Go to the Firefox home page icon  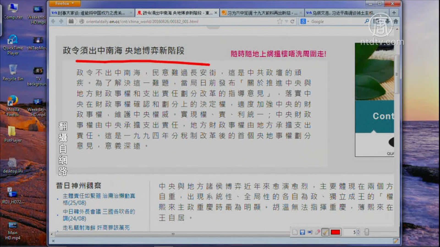click(396, 21)
